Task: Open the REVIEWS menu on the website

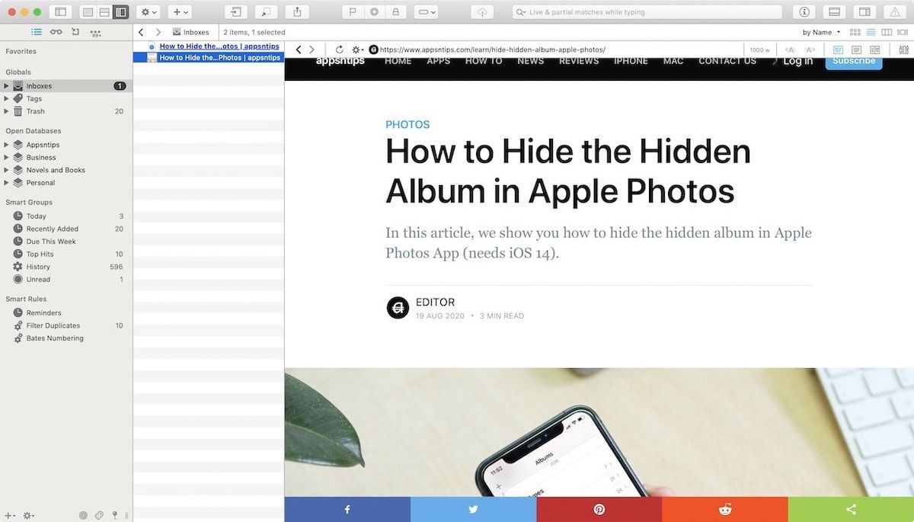Action: coord(579,61)
